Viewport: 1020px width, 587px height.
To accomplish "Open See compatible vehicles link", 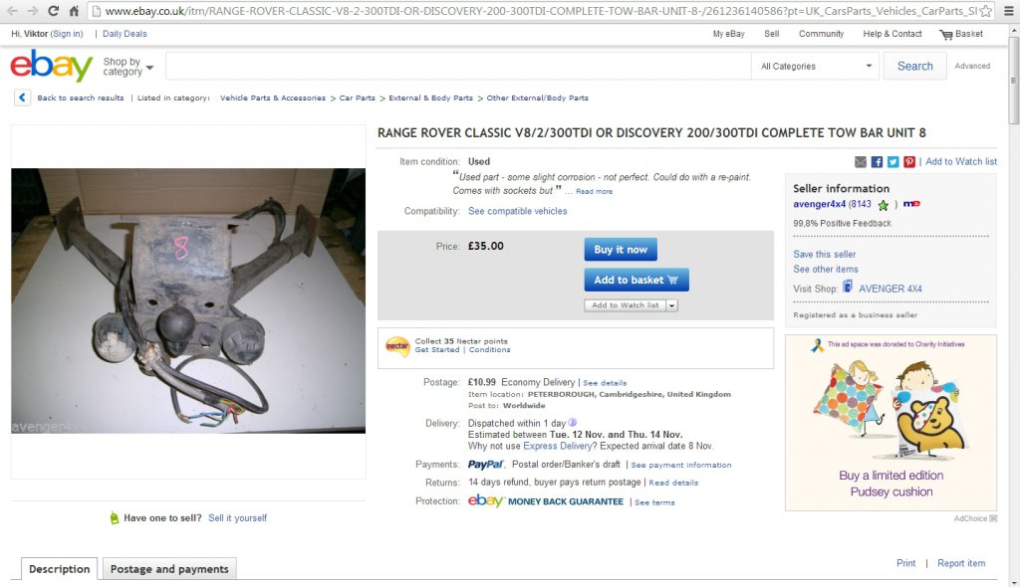I will (517, 211).
